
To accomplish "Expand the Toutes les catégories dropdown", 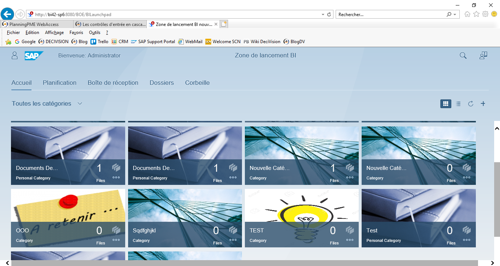I will point(80,103).
